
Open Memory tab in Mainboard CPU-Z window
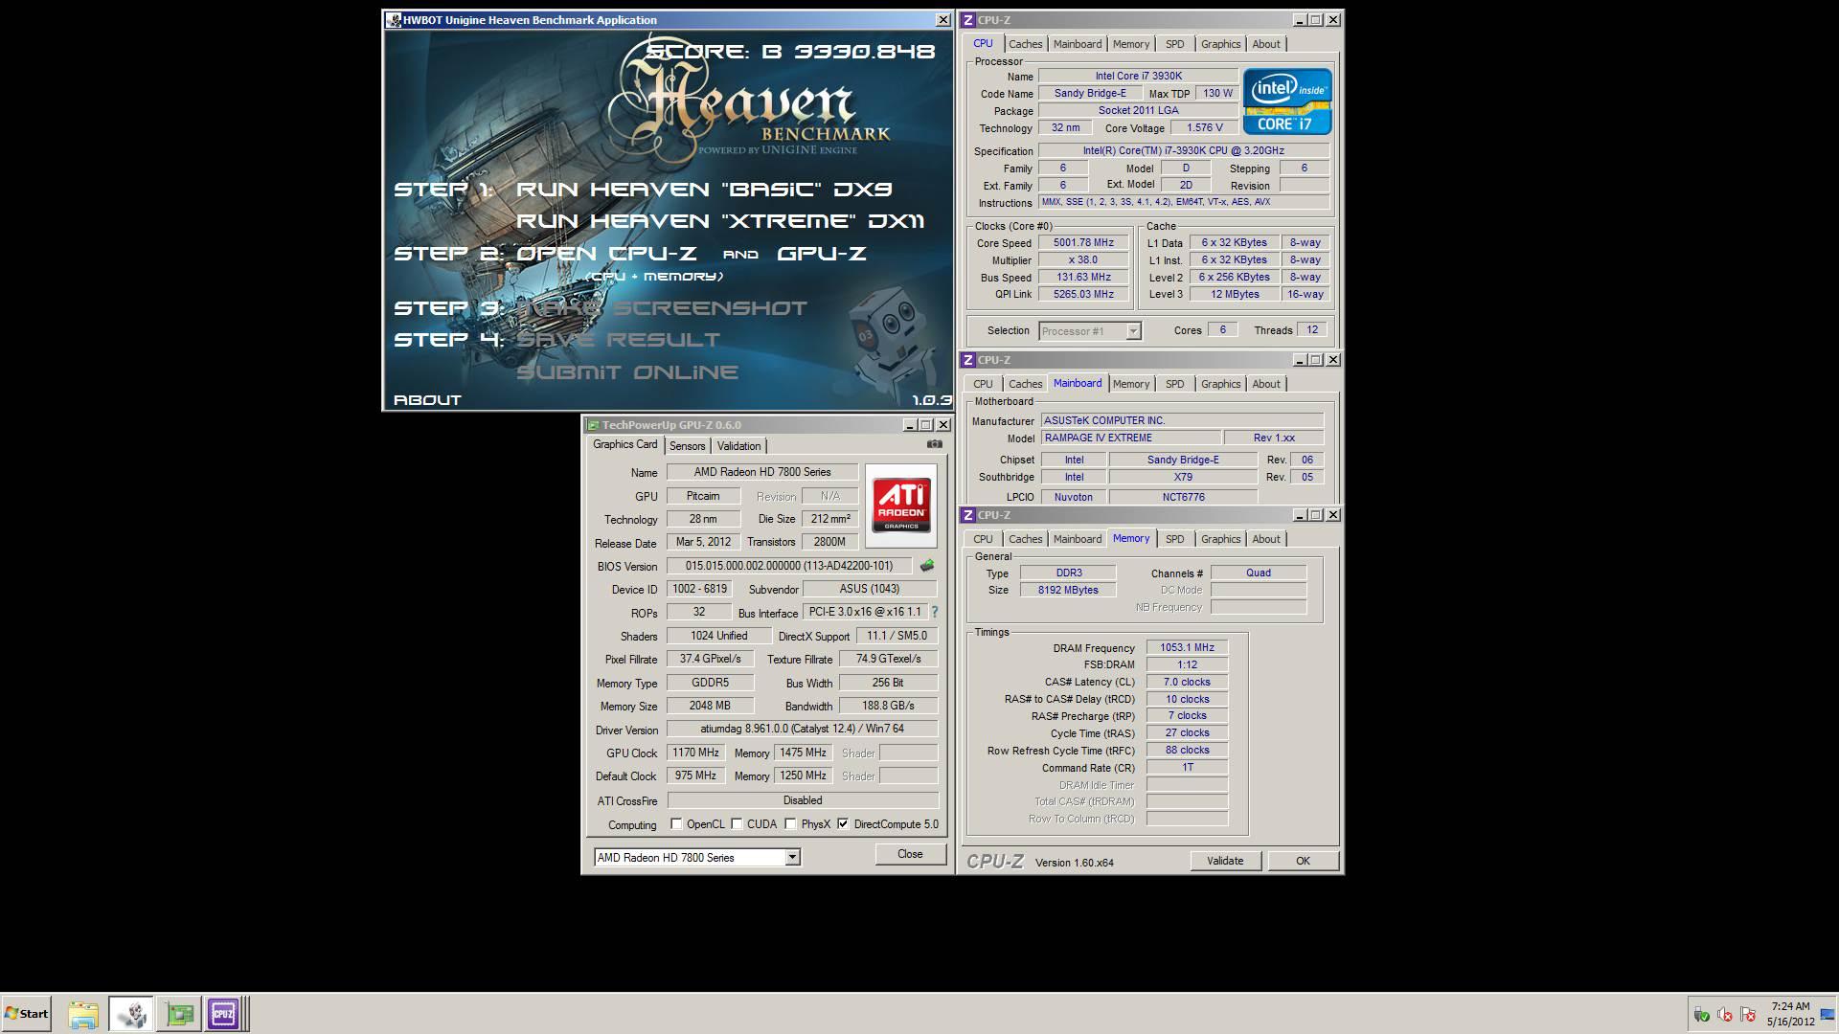1130,384
